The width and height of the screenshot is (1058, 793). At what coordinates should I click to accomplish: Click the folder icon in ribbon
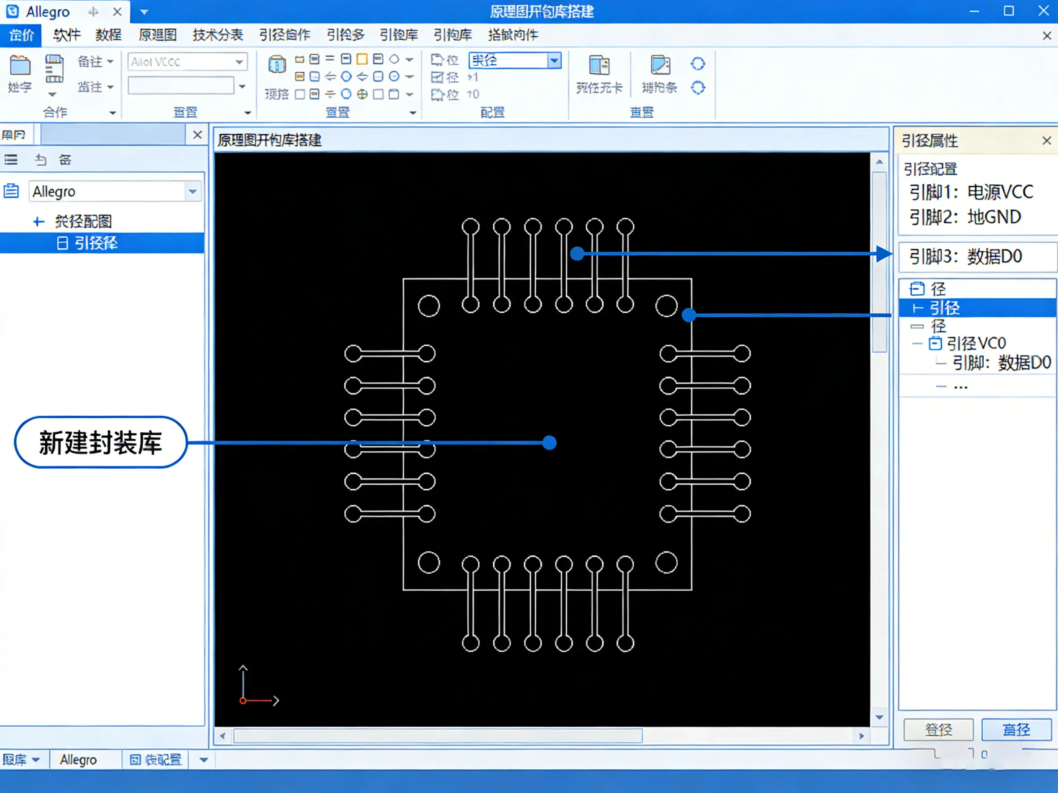(x=20, y=65)
